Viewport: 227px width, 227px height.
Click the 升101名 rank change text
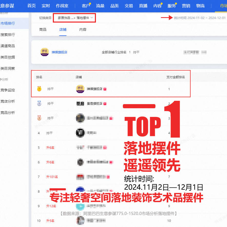pyautogui.click(x=52, y=177)
